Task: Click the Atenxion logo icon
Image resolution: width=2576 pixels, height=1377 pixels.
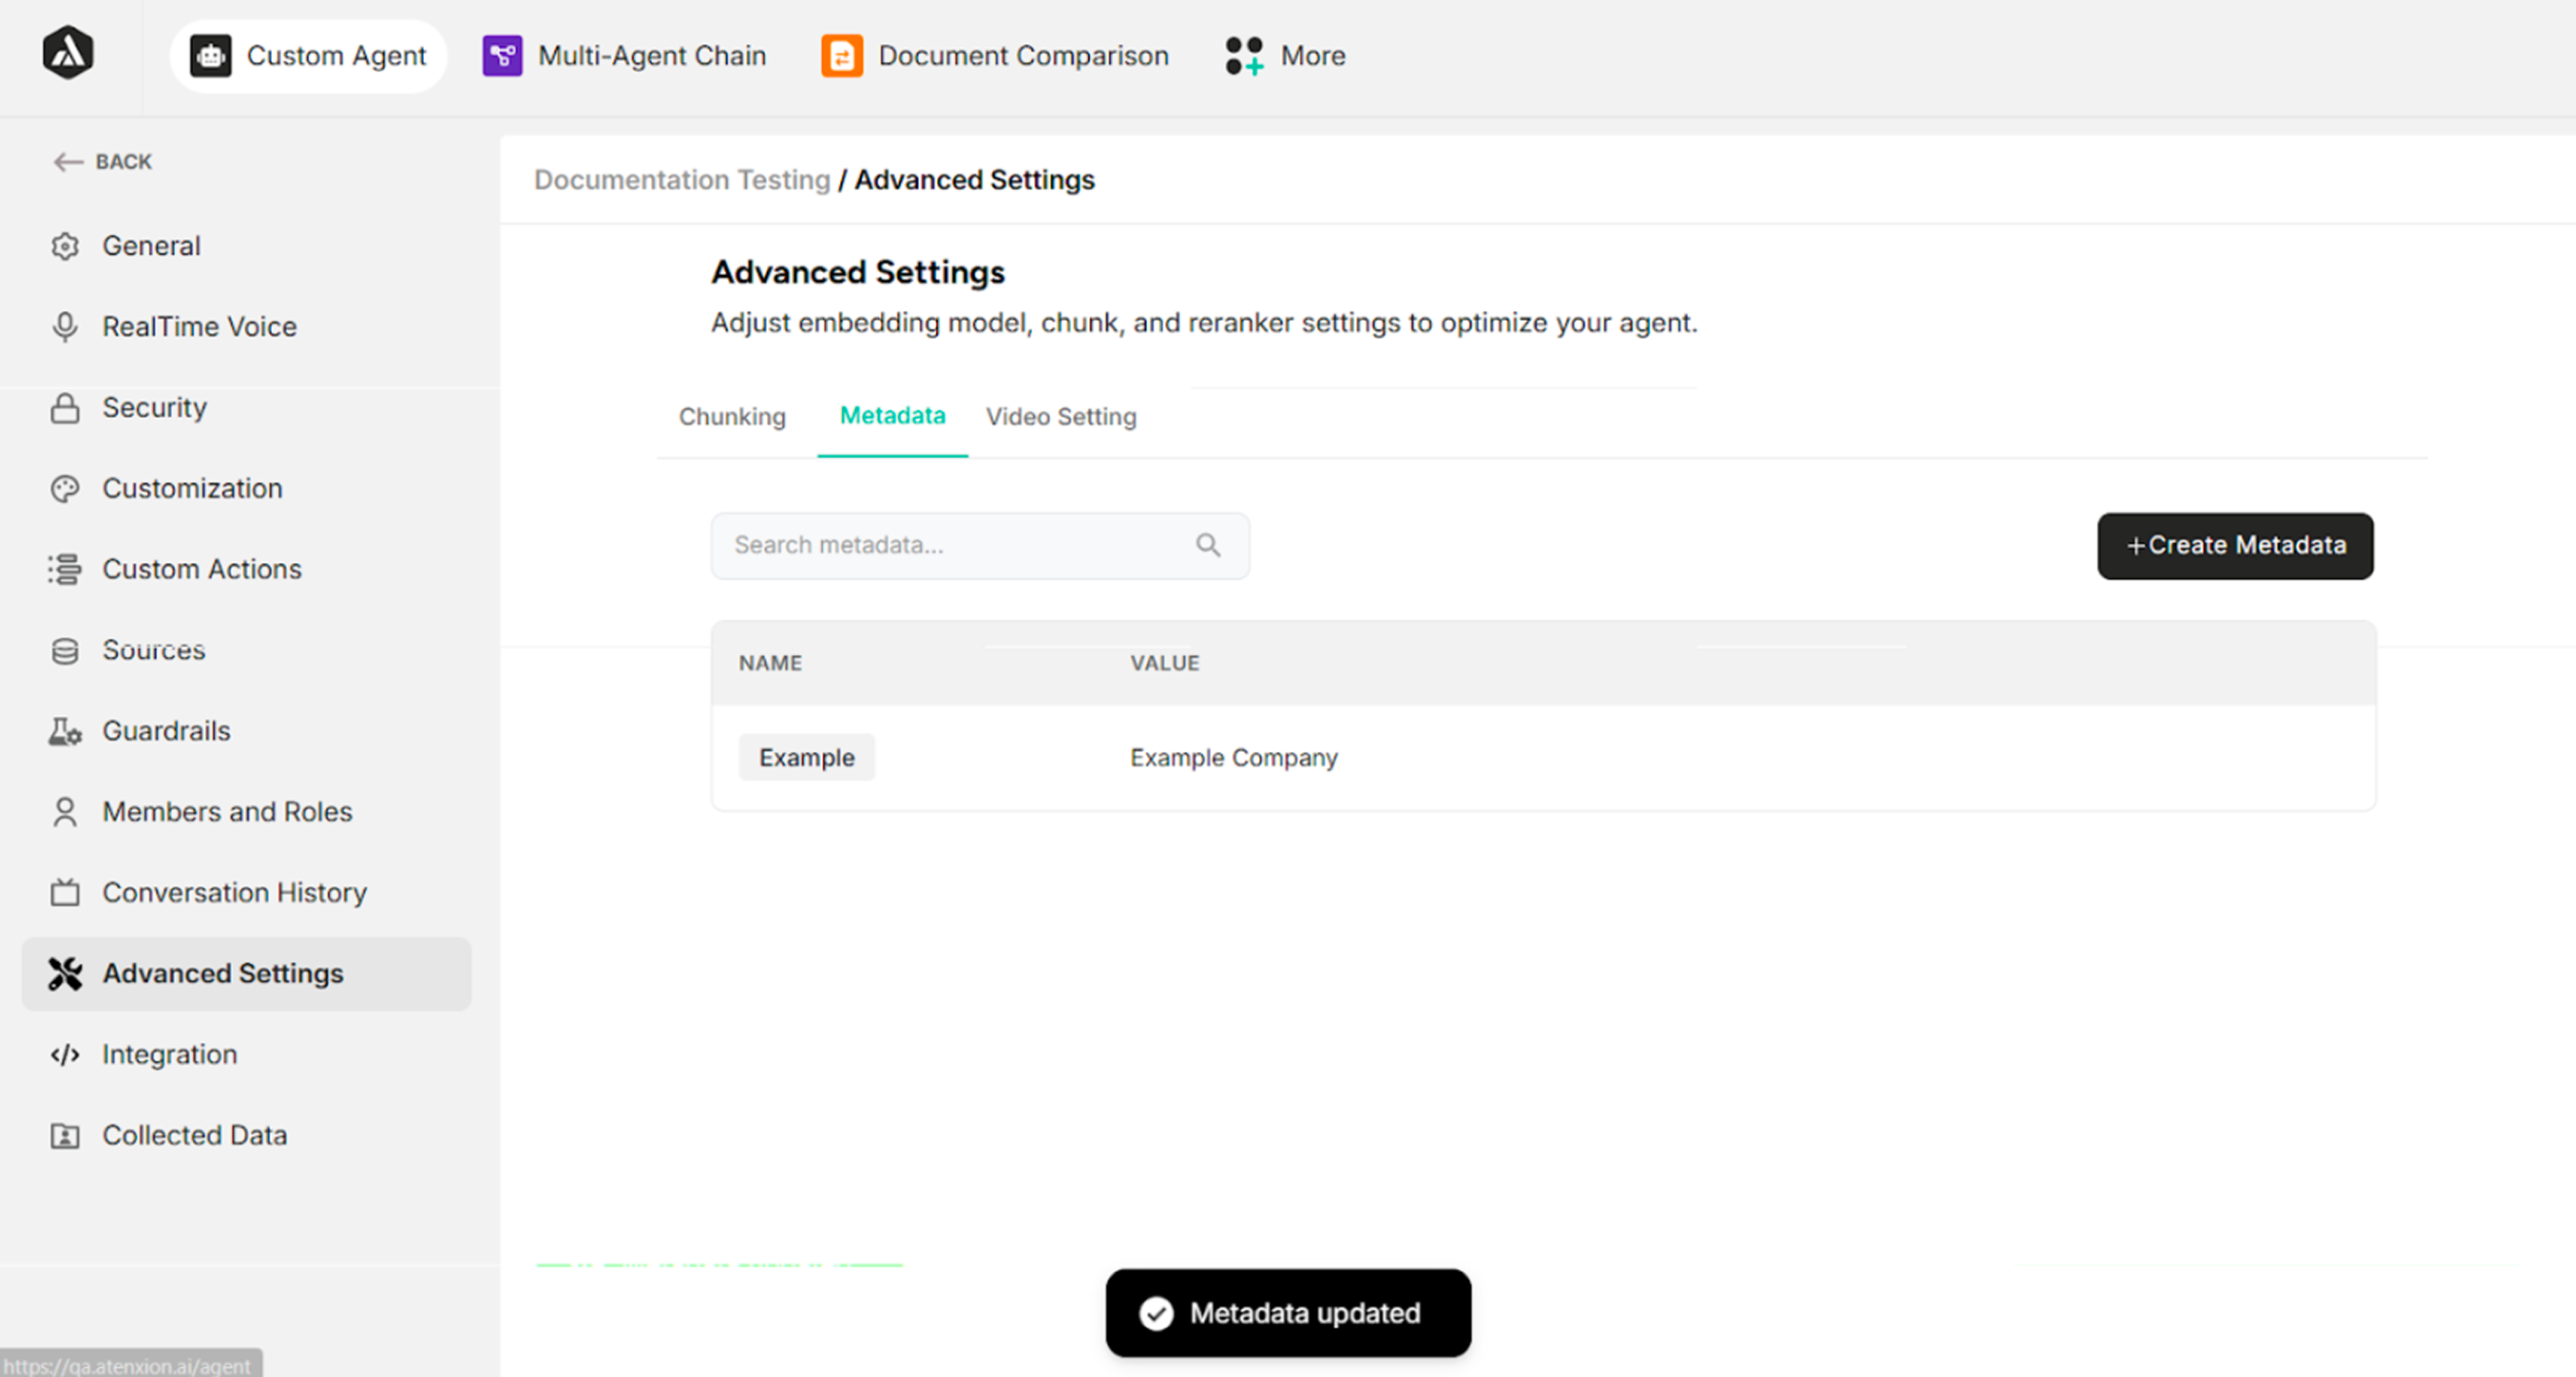Action: pyautogui.click(x=68, y=54)
